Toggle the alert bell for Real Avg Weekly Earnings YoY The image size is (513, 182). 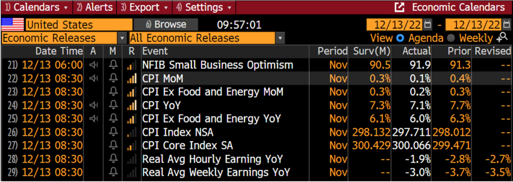[x=113, y=171]
